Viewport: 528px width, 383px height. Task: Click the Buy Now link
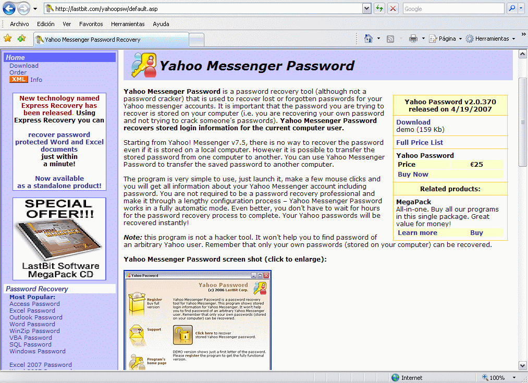413,175
